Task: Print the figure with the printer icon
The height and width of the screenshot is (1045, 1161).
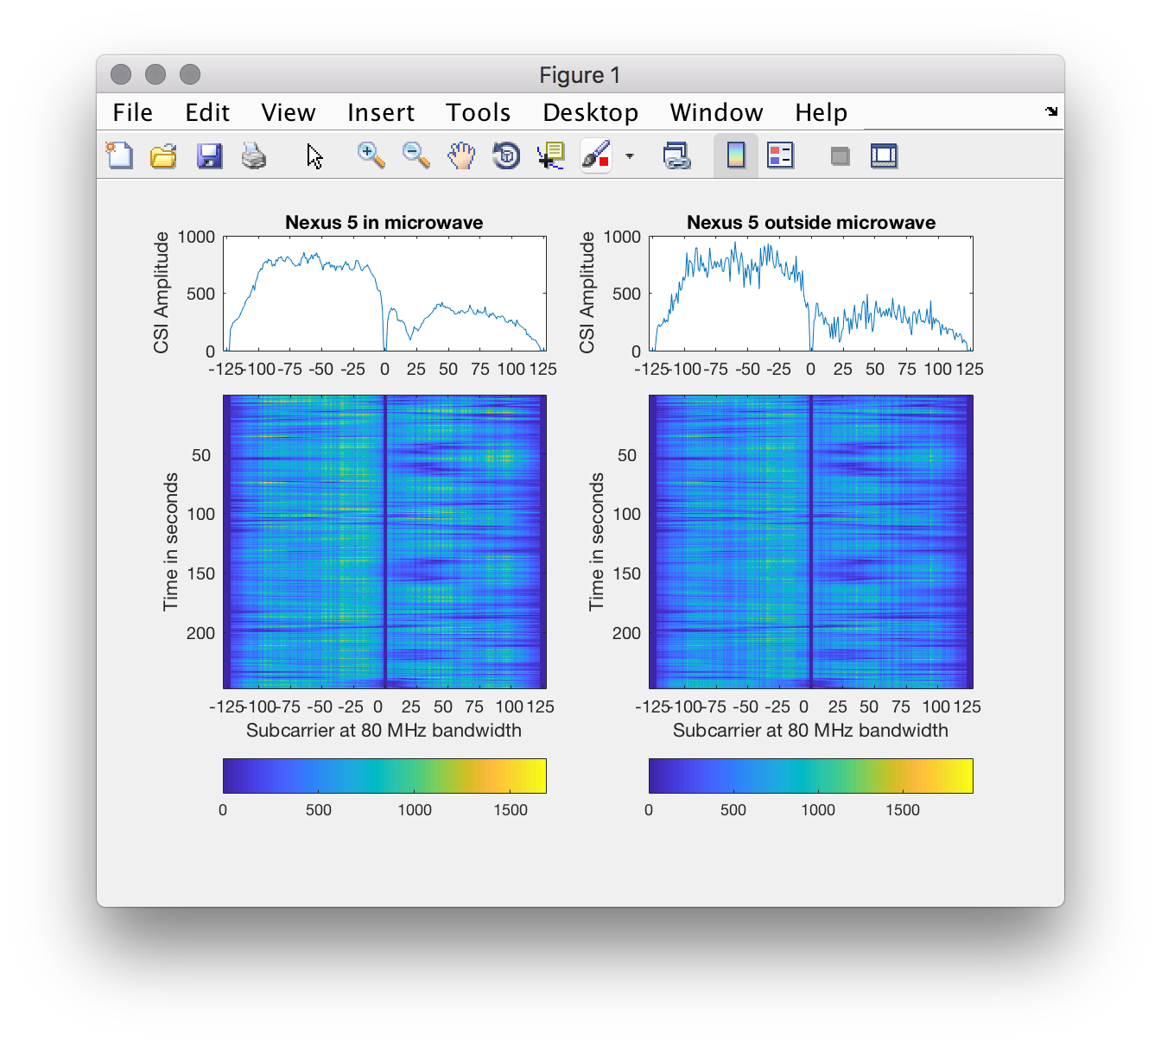Action: (x=253, y=155)
